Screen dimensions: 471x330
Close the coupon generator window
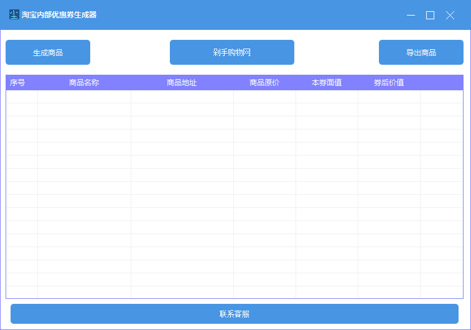450,15
